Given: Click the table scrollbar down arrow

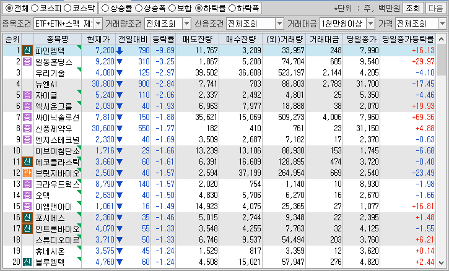Looking at the screenshot, I should click(x=442, y=262).
